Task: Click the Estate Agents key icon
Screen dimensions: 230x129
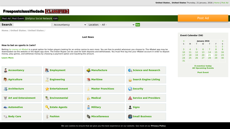Action: click(47, 107)
